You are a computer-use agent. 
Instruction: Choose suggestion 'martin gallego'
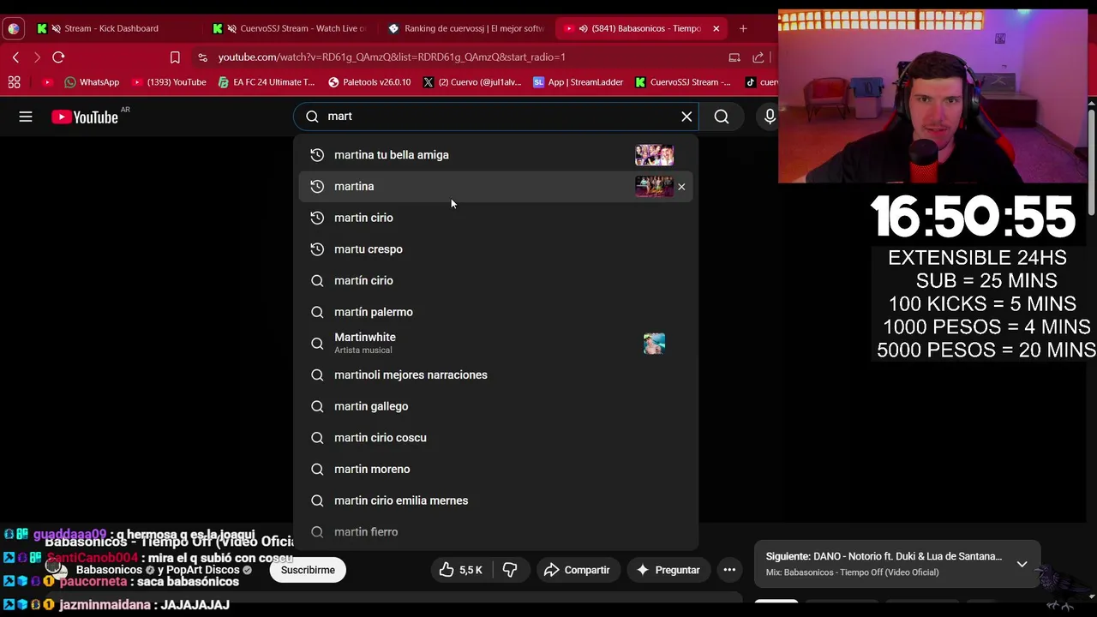[x=495, y=406]
